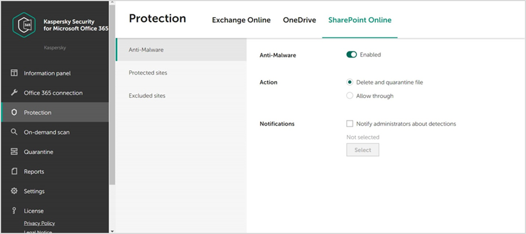Open the Privacy Policy link
526x234 pixels.
tap(39, 223)
